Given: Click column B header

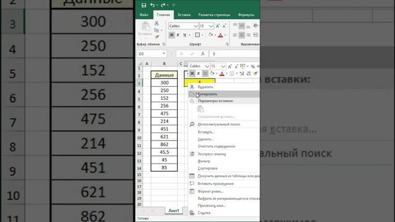Looking at the screenshot, I should (164, 64).
